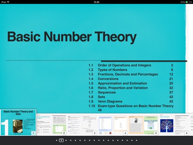Tap the page 2 number badge
This screenshot has width=193, height=145.
click(x=64, y=133)
